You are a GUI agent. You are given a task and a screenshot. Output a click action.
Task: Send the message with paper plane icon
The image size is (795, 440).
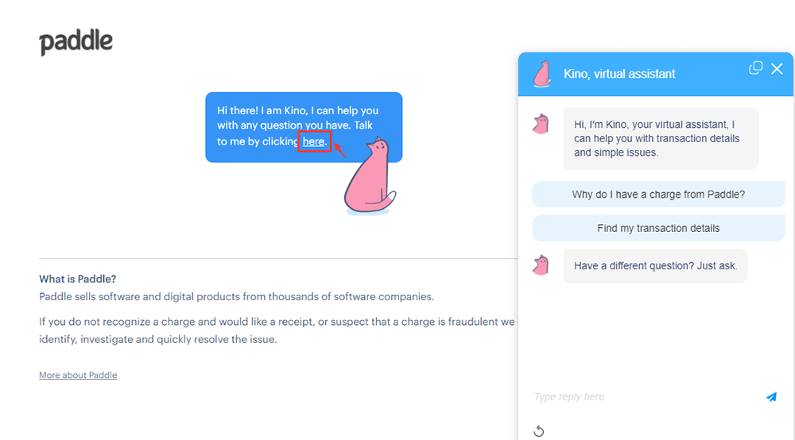pyautogui.click(x=771, y=397)
